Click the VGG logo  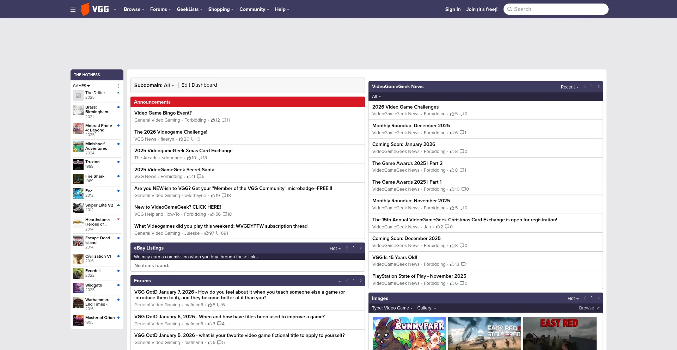click(95, 9)
